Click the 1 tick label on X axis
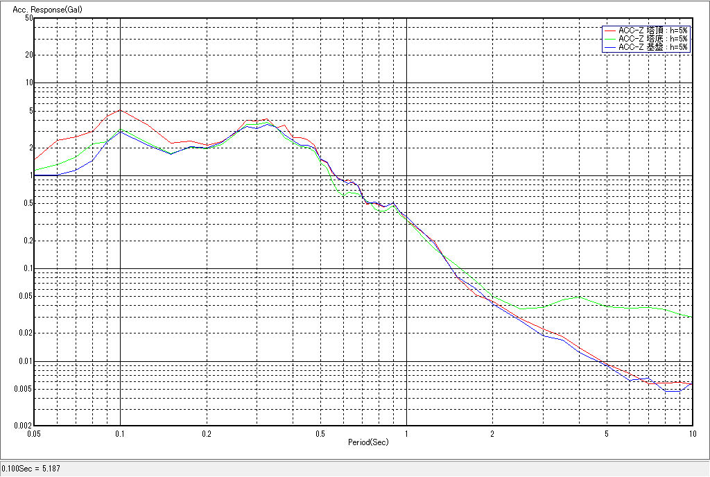This screenshot has height=477, width=710. click(x=406, y=434)
